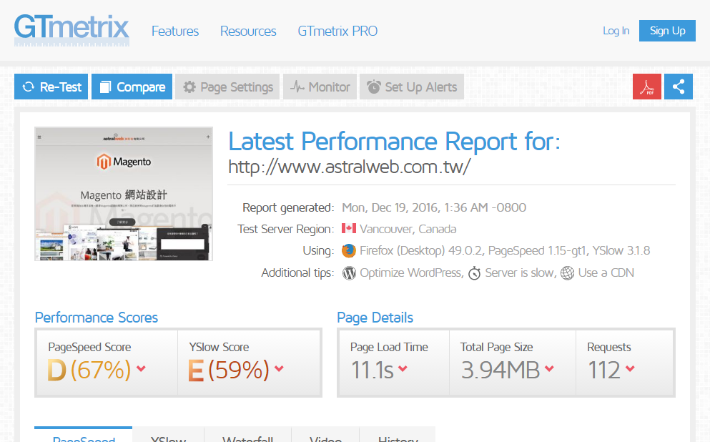710x442 pixels.
Task: Click the stopwatch server-slow icon
Action: [474, 273]
